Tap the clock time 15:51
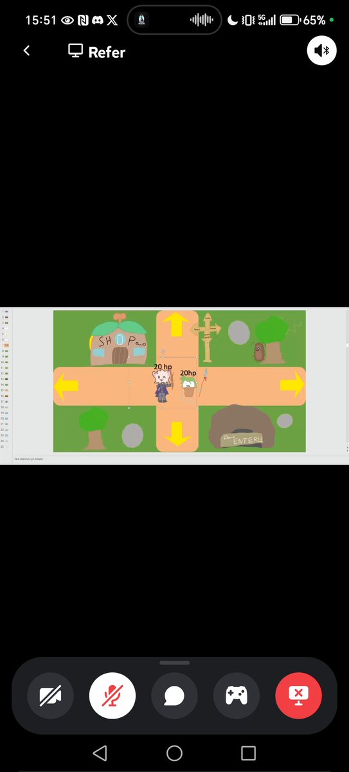 click(x=40, y=20)
